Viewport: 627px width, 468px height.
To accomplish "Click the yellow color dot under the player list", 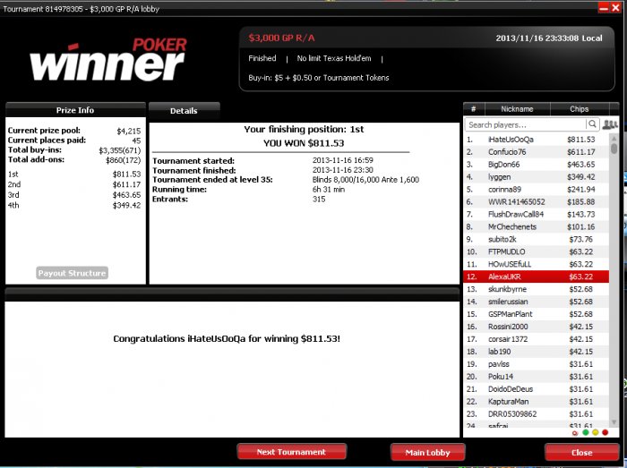I will click(x=596, y=432).
